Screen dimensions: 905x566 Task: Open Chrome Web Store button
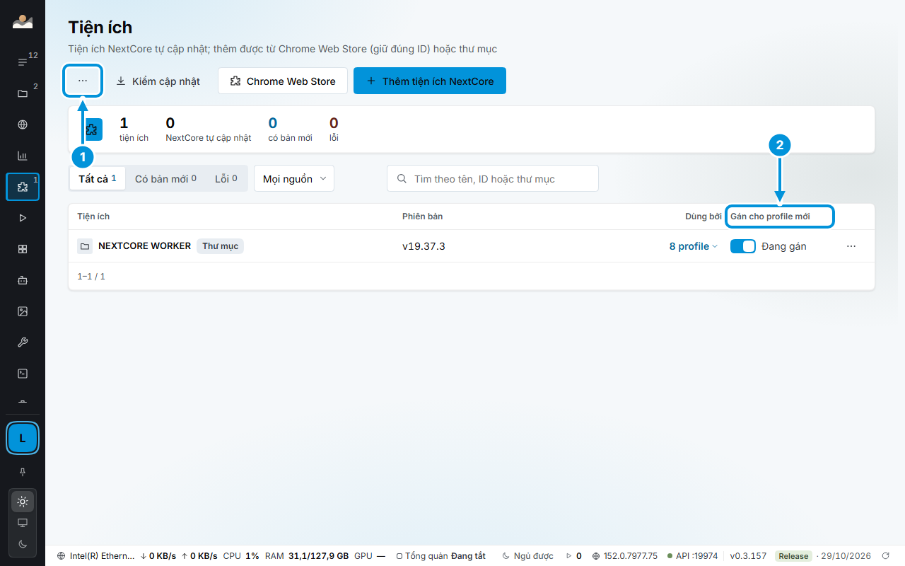(x=283, y=81)
